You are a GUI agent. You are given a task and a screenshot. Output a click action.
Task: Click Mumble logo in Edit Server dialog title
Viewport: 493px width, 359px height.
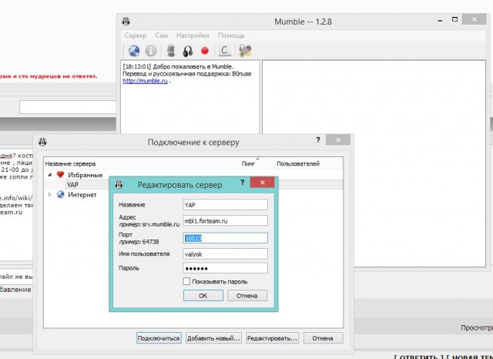point(119,185)
